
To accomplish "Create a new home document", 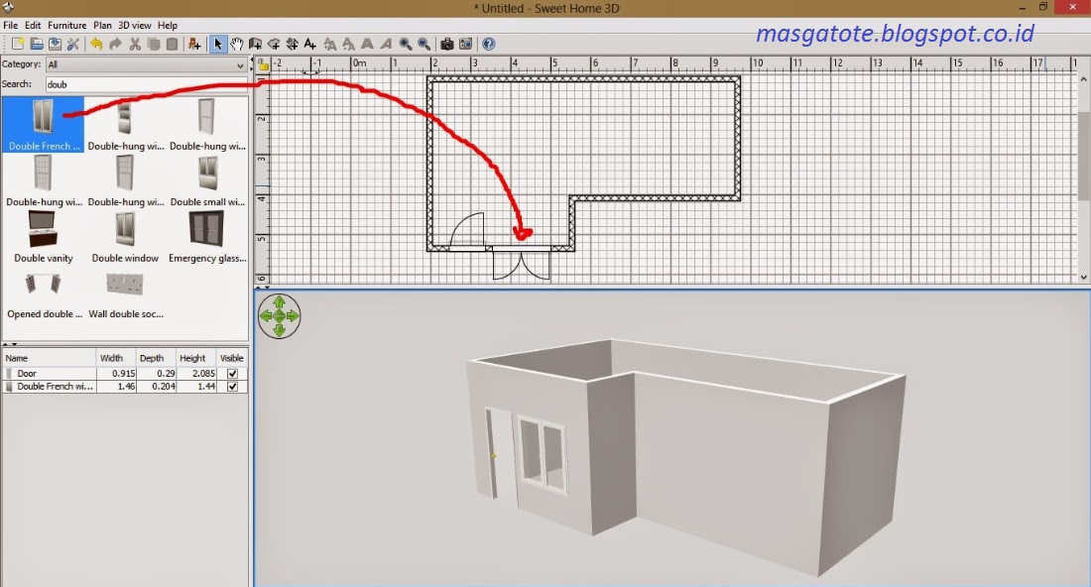I will [x=16, y=44].
